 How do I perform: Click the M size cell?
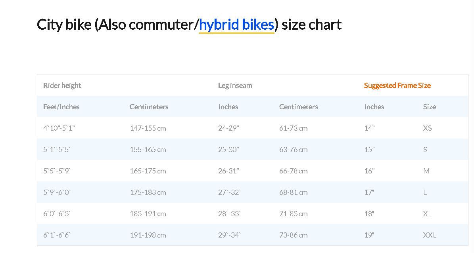(x=426, y=171)
